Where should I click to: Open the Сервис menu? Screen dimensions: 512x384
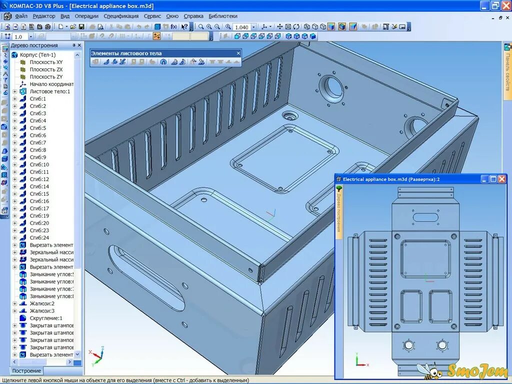(x=152, y=15)
